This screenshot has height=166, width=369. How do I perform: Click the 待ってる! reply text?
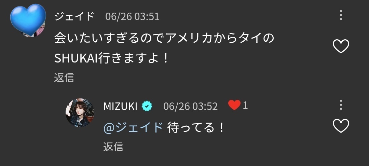195,128
